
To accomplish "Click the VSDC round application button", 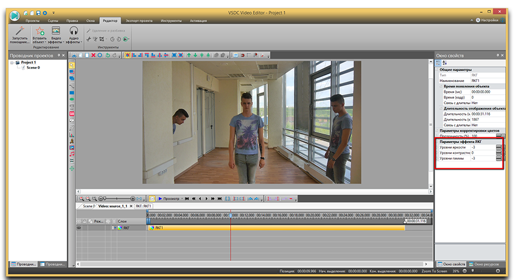I will (14, 15).
